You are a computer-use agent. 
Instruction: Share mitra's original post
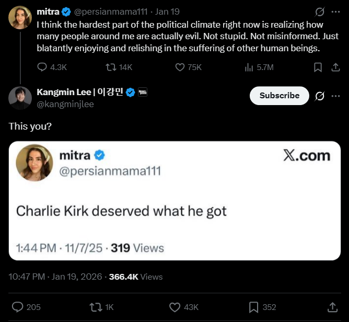[334, 67]
